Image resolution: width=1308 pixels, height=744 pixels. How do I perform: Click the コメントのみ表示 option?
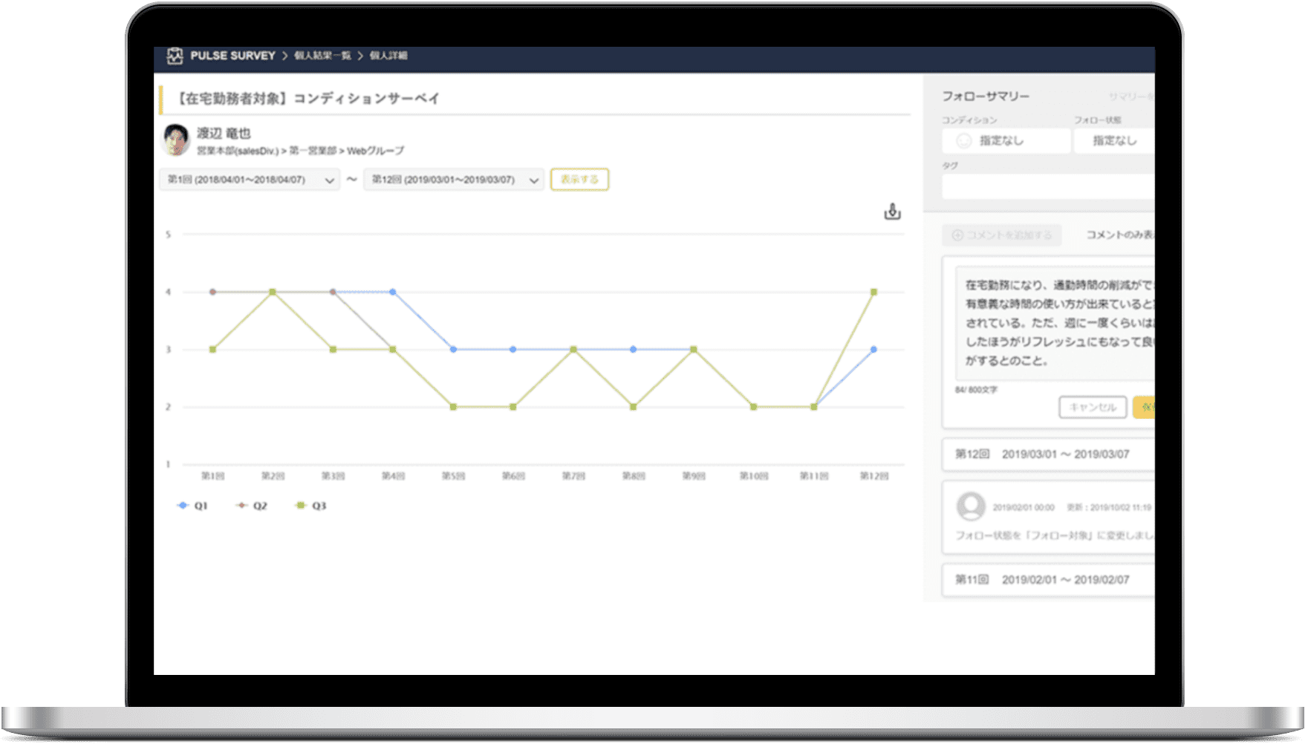(1120, 235)
